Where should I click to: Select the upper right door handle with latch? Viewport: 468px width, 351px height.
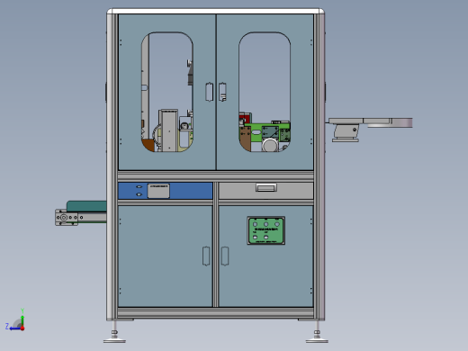click(x=222, y=92)
